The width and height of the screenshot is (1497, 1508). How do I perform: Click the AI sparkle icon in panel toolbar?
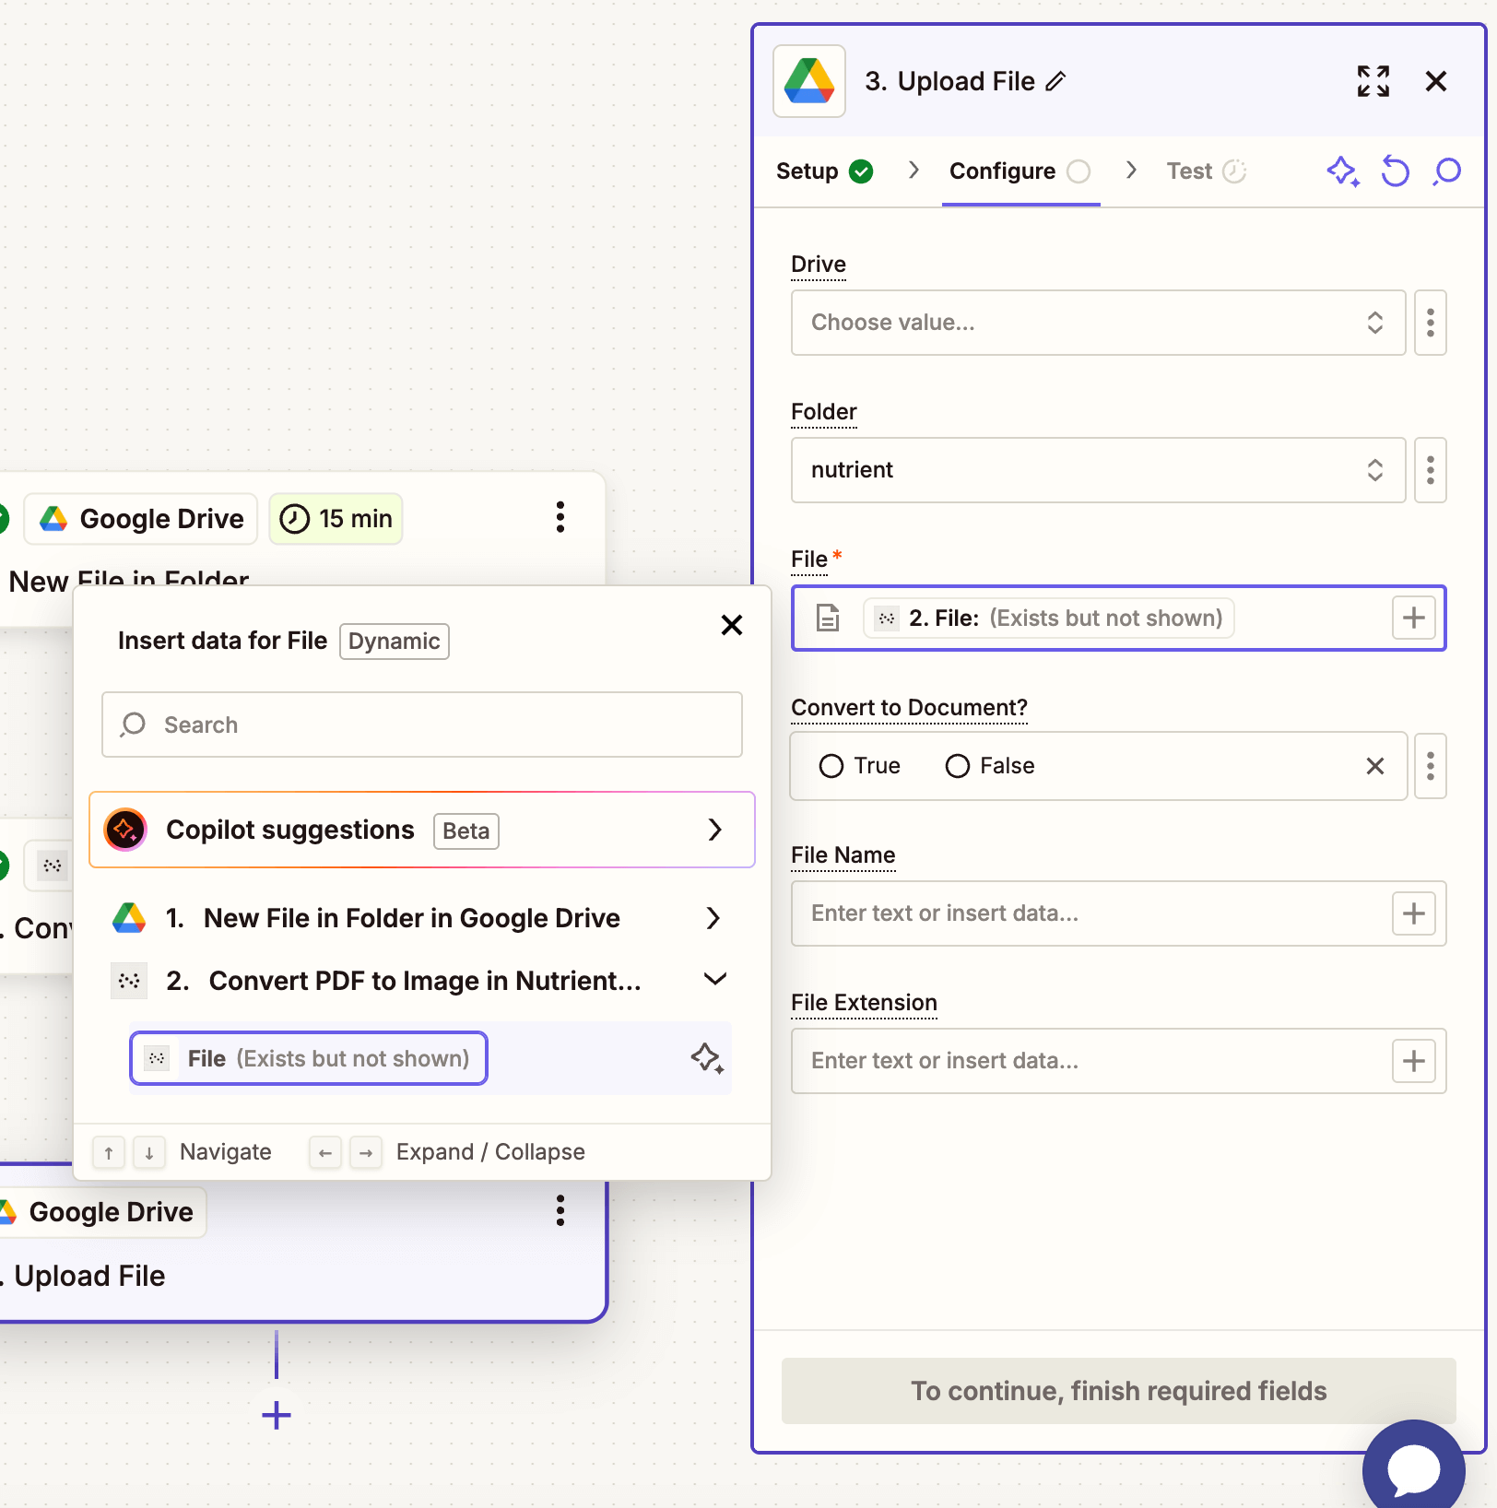click(1342, 171)
